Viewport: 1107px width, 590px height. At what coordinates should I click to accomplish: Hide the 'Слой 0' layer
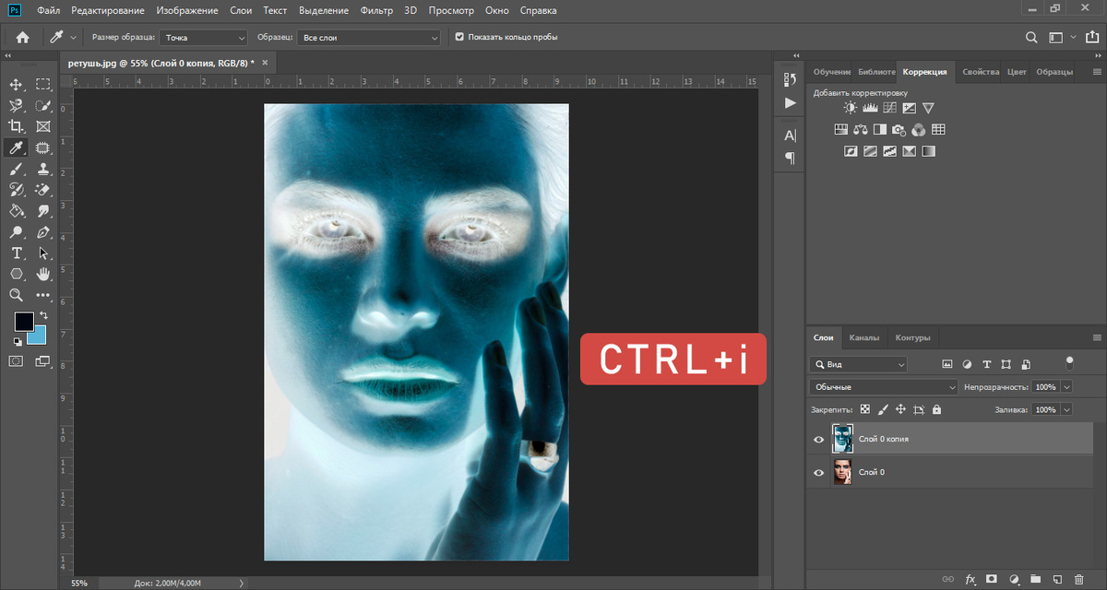tap(818, 473)
